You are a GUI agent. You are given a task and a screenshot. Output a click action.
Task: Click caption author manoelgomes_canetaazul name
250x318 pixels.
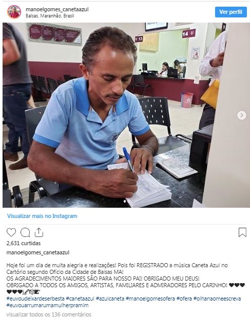pos(38,252)
